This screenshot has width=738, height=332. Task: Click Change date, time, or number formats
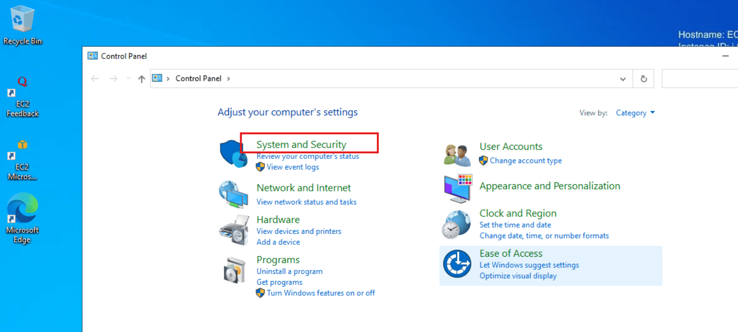pyautogui.click(x=544, y=236)
